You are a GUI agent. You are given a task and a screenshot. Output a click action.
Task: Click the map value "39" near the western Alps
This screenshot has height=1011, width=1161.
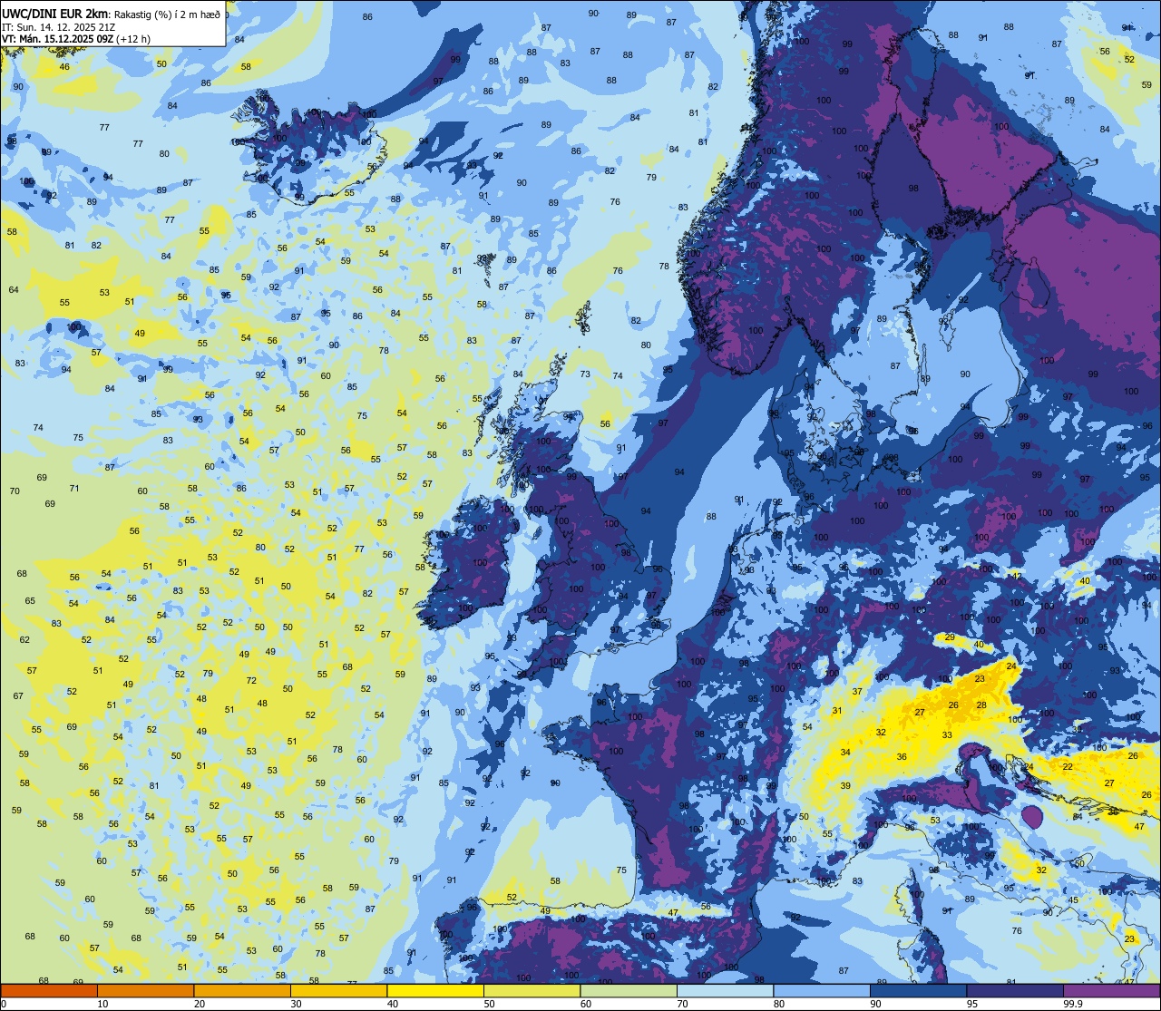point(845,786)
